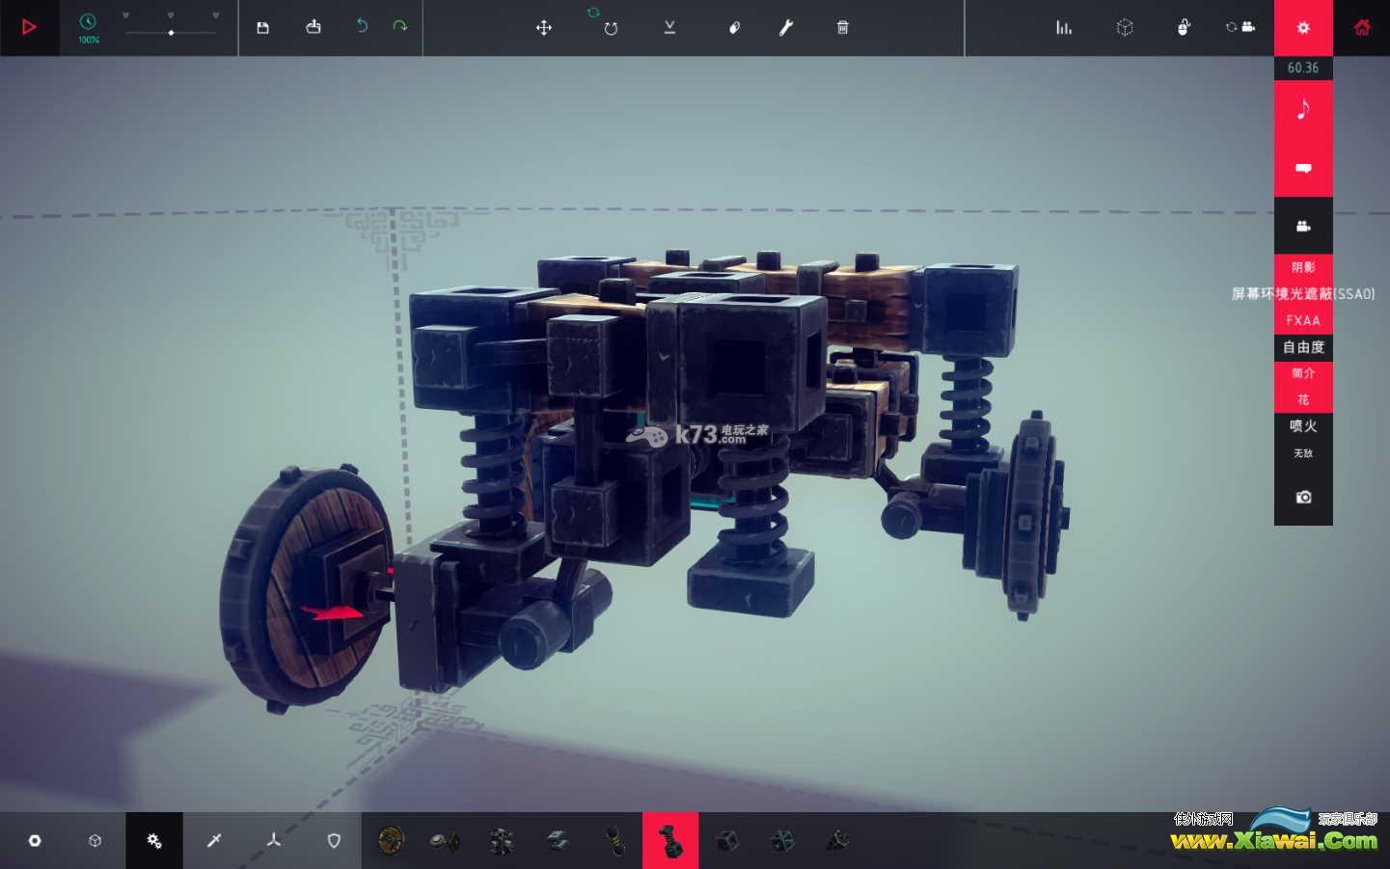The image size is (1390, 869).
Task: Select the rotate tool
Action: pos(610,28)
